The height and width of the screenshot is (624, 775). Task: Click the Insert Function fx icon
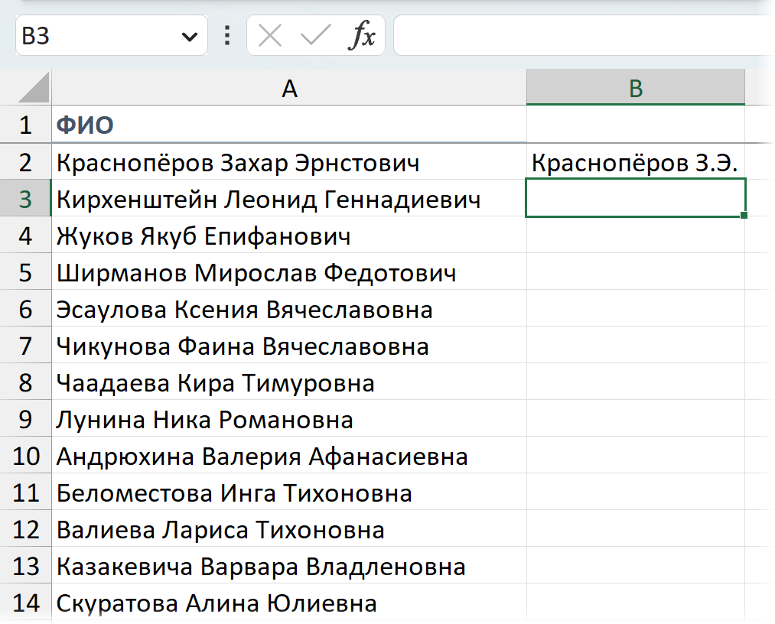362,36
